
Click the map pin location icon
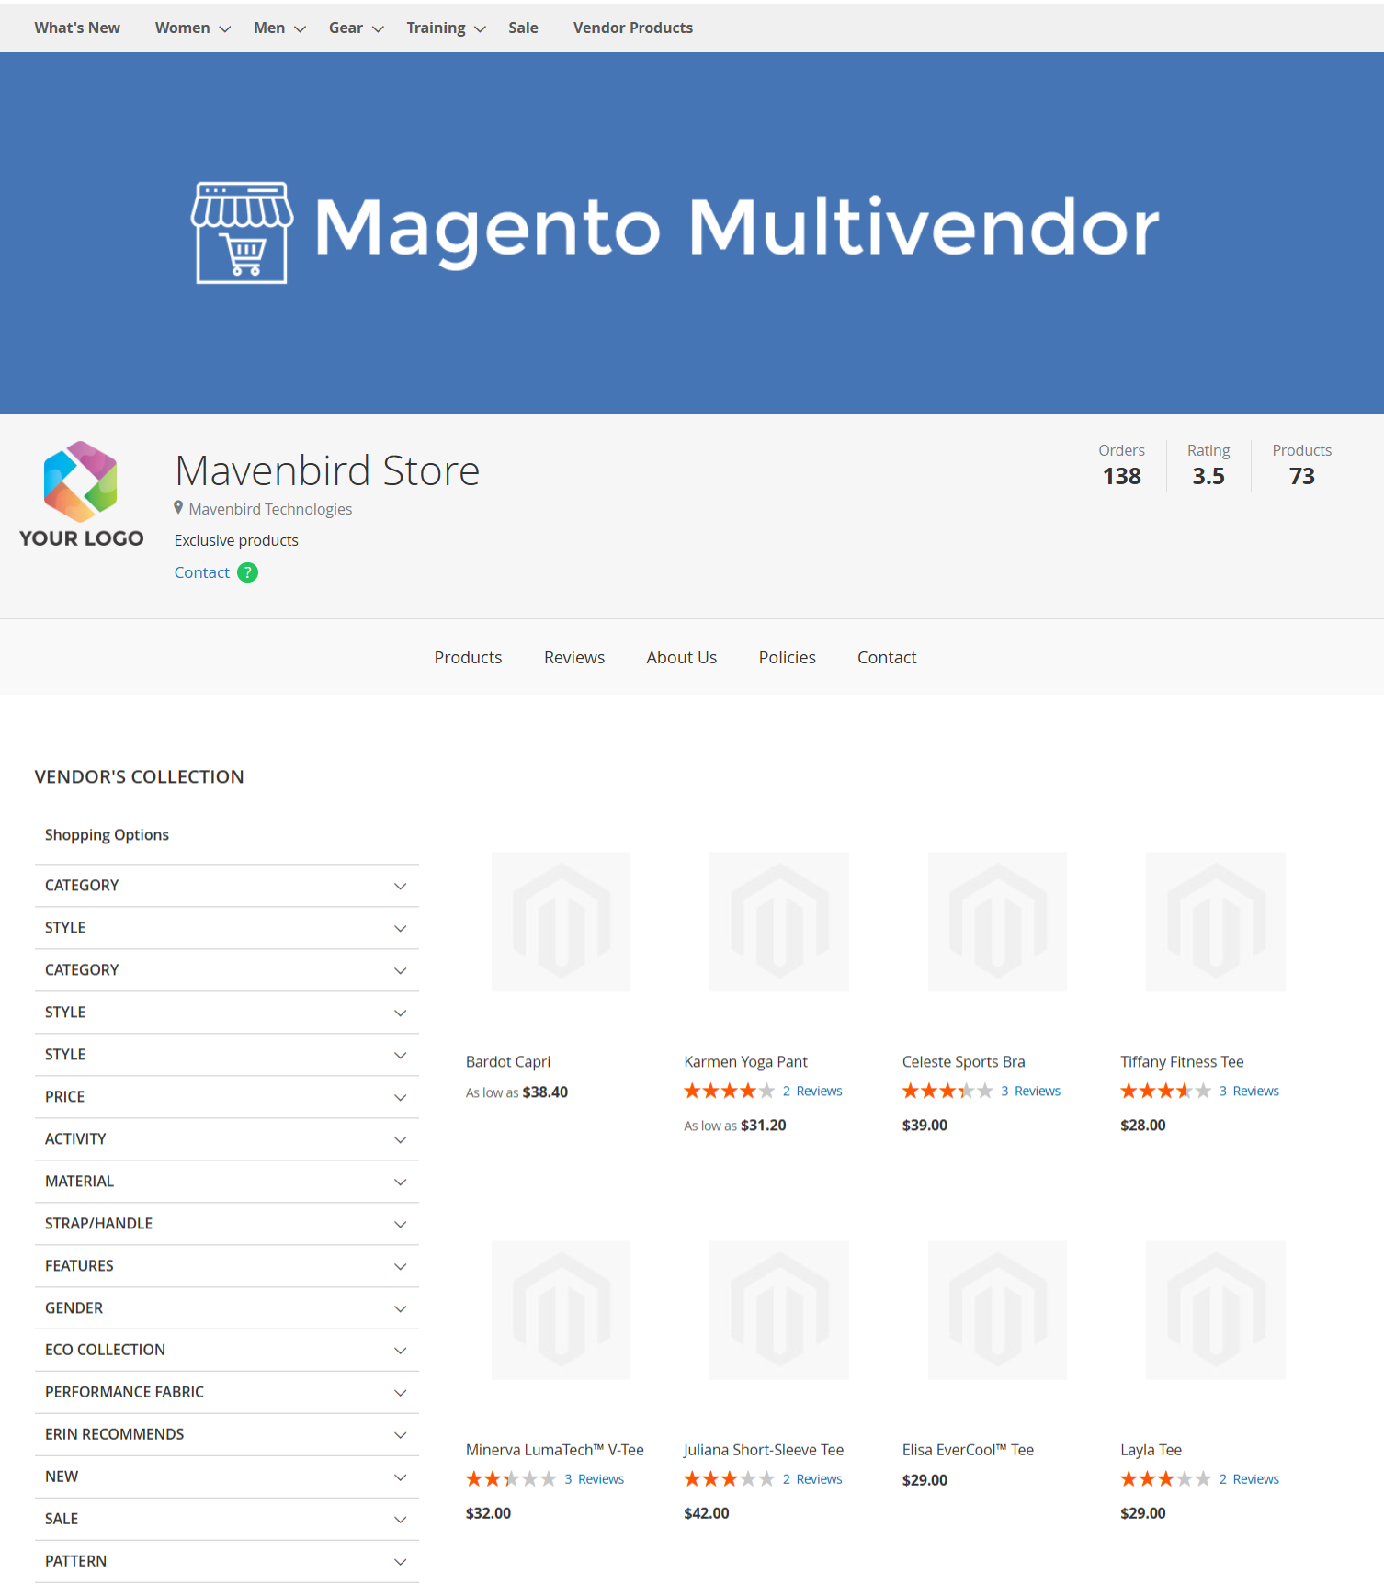click(178, 507)
